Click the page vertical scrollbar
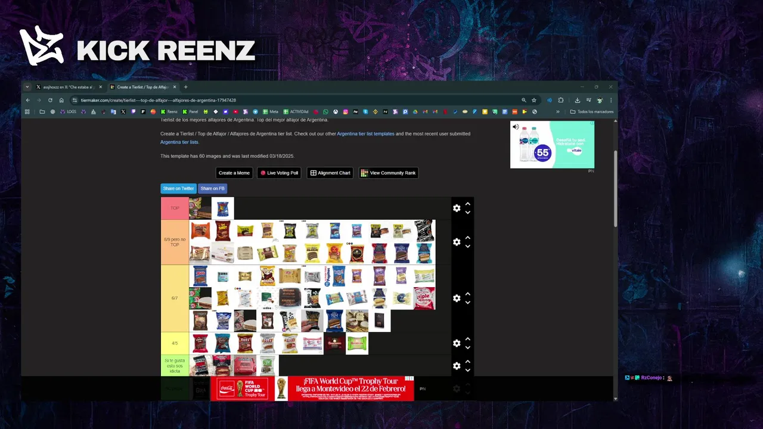 pos(615,188)
